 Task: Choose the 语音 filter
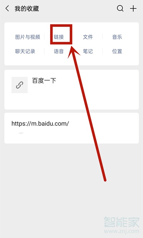click(x=59, y=51)
